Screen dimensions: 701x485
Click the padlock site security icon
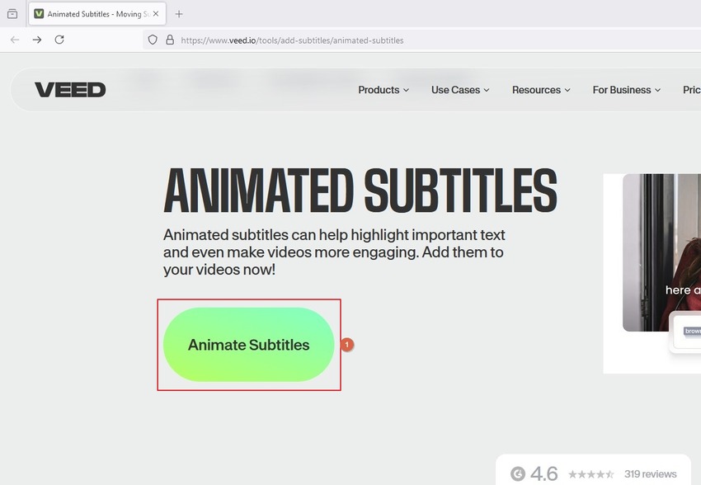[170, 40]
